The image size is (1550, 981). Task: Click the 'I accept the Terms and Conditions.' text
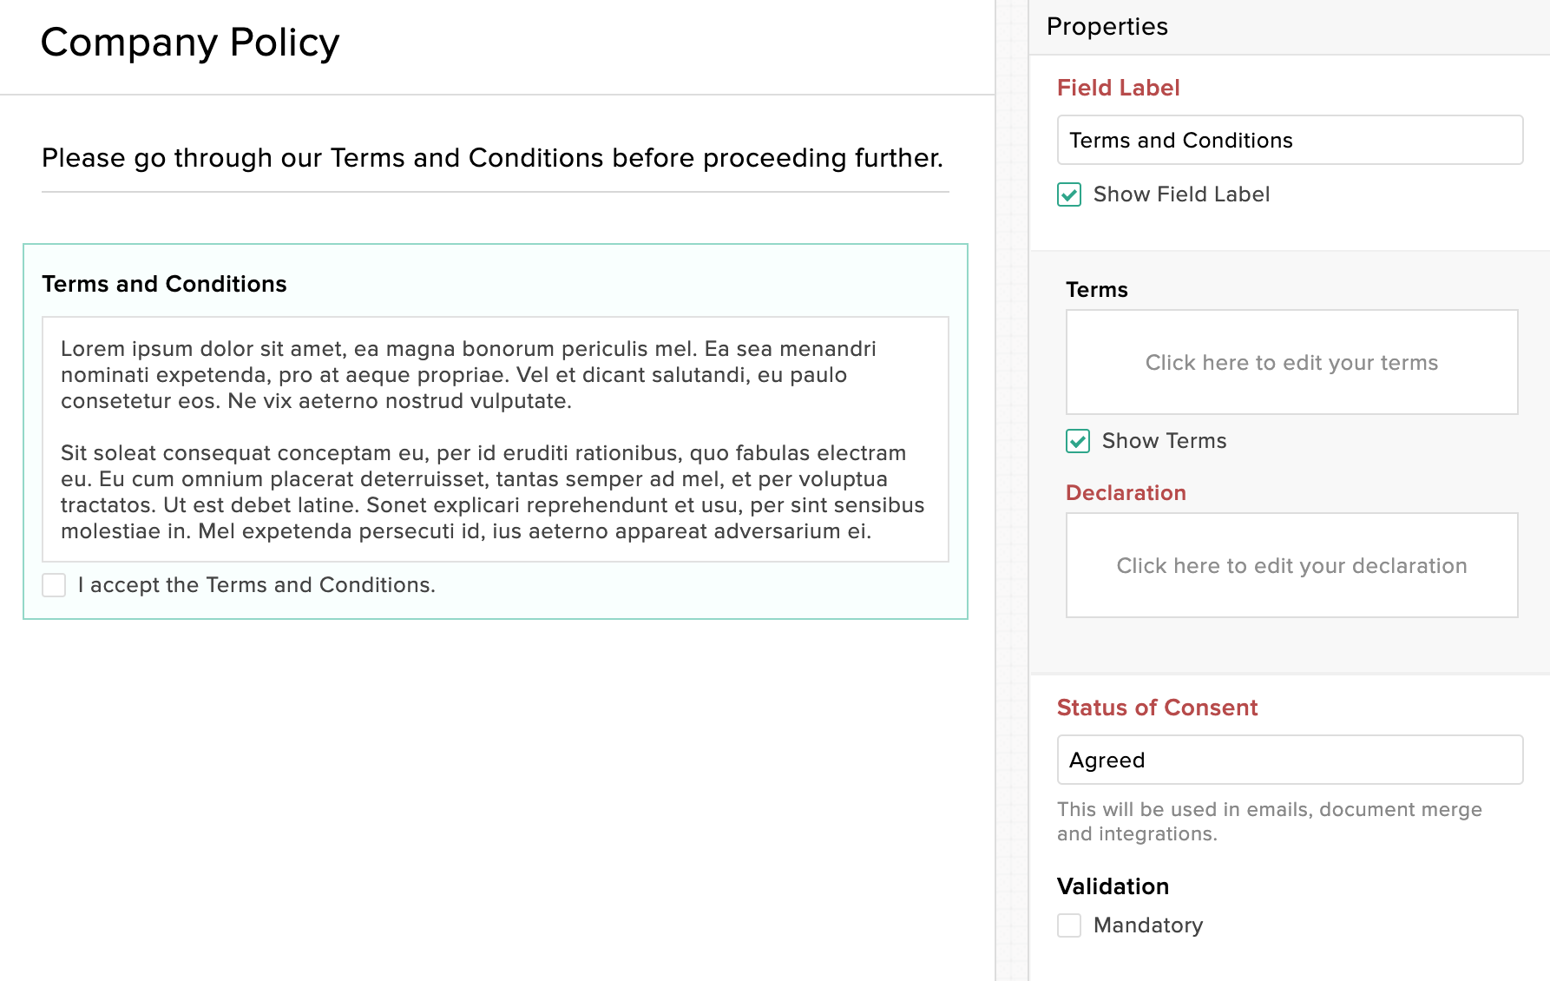point(257,585)
